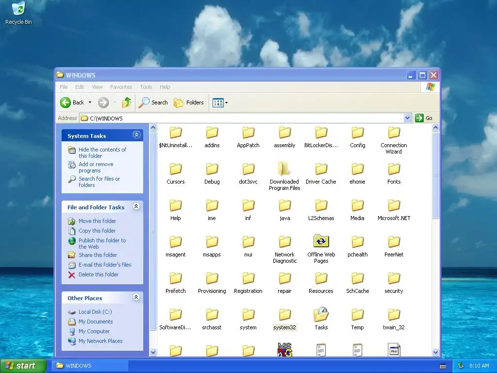Select the Offline Web Pages icon

(321, 241)
